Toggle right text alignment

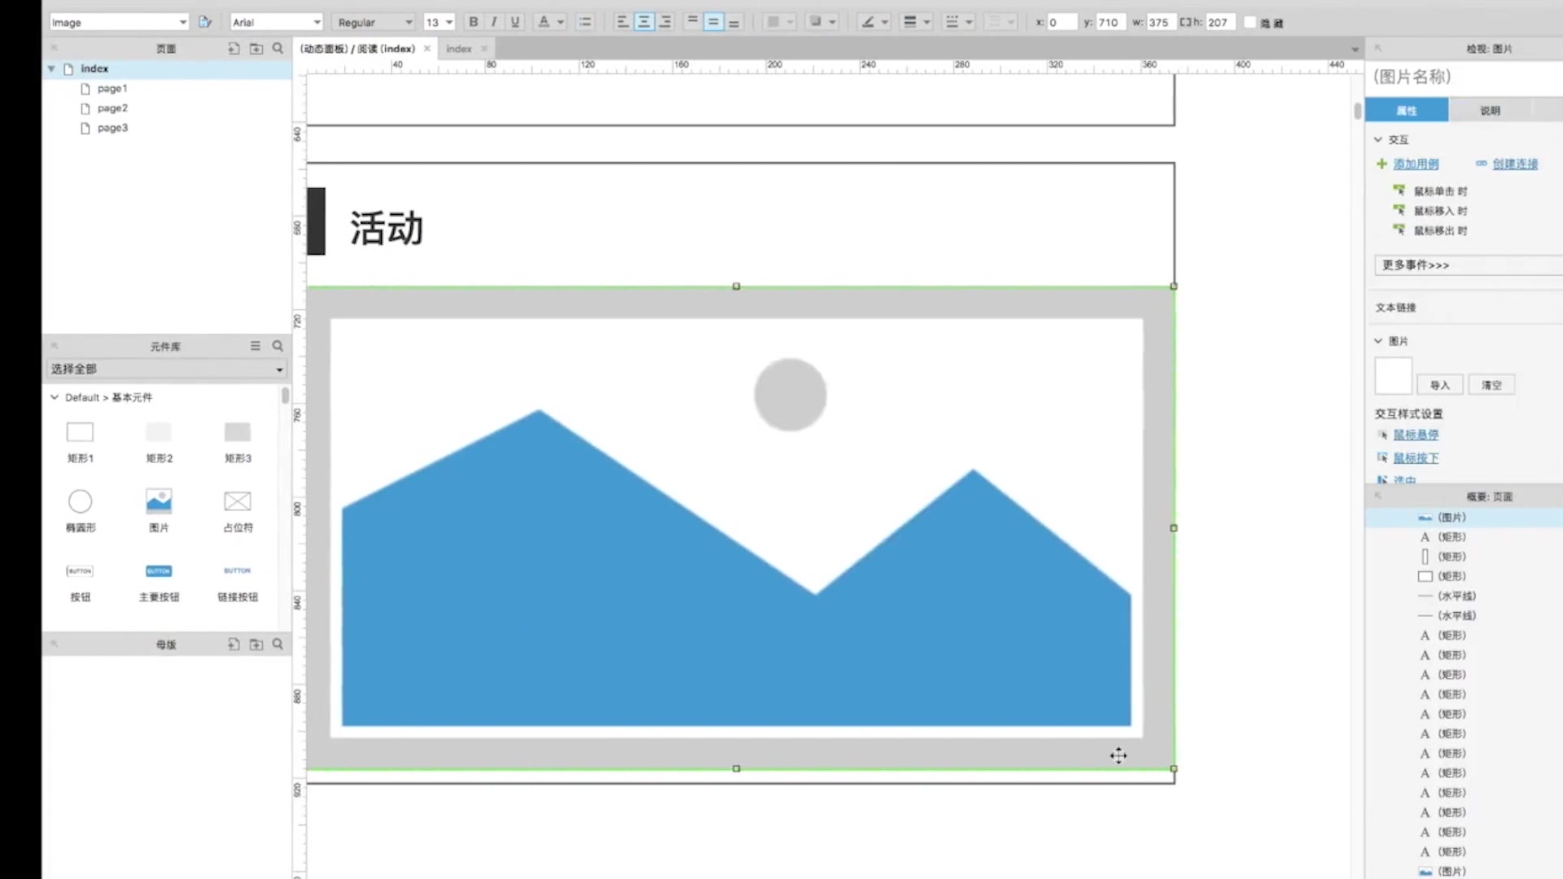(666, 22)
